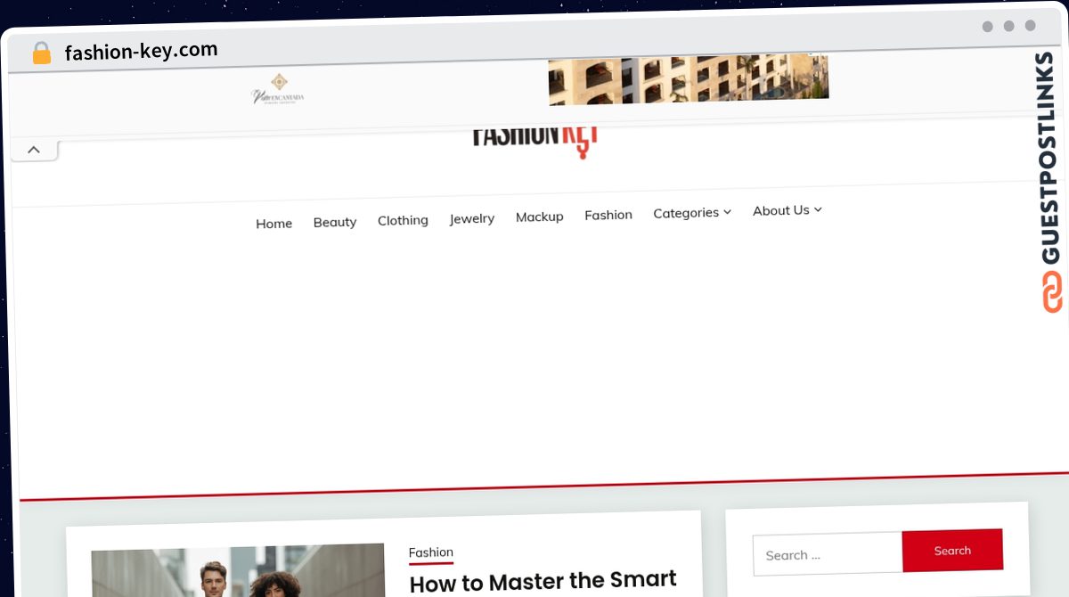
Task: Open the Mackup menu link
Action: (x=539, y=217)
